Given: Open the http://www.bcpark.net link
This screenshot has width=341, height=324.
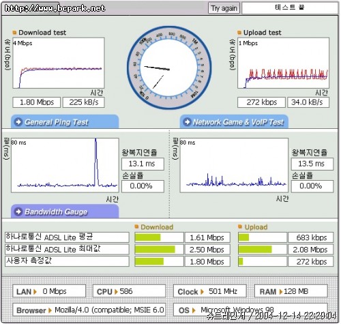Looking at the screenshot, I should (55, 8).
